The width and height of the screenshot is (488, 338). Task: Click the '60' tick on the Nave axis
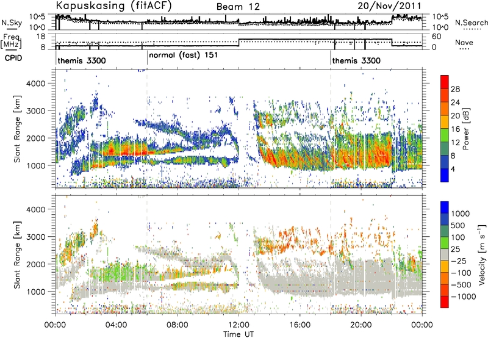(x=437, y=37)
